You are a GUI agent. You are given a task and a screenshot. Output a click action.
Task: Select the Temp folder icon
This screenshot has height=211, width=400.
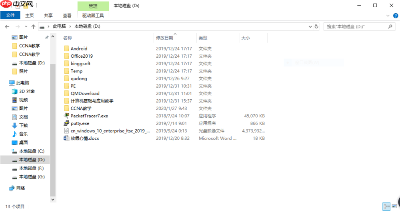[66, 71]
